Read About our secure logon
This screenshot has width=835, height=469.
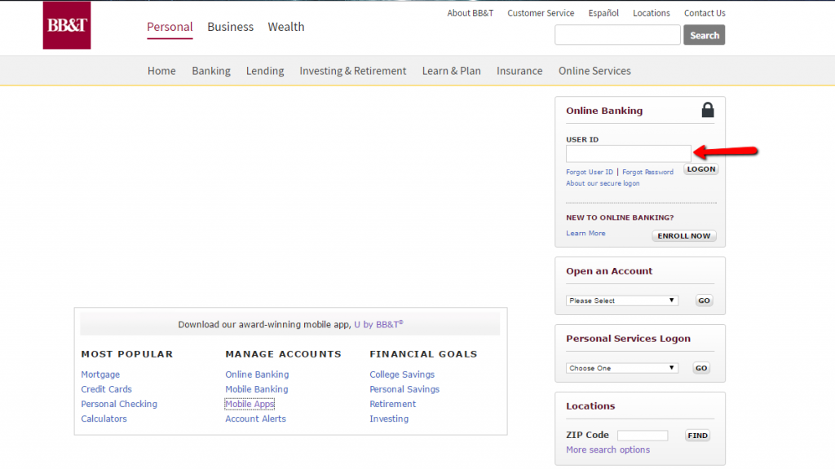(603, 183)
